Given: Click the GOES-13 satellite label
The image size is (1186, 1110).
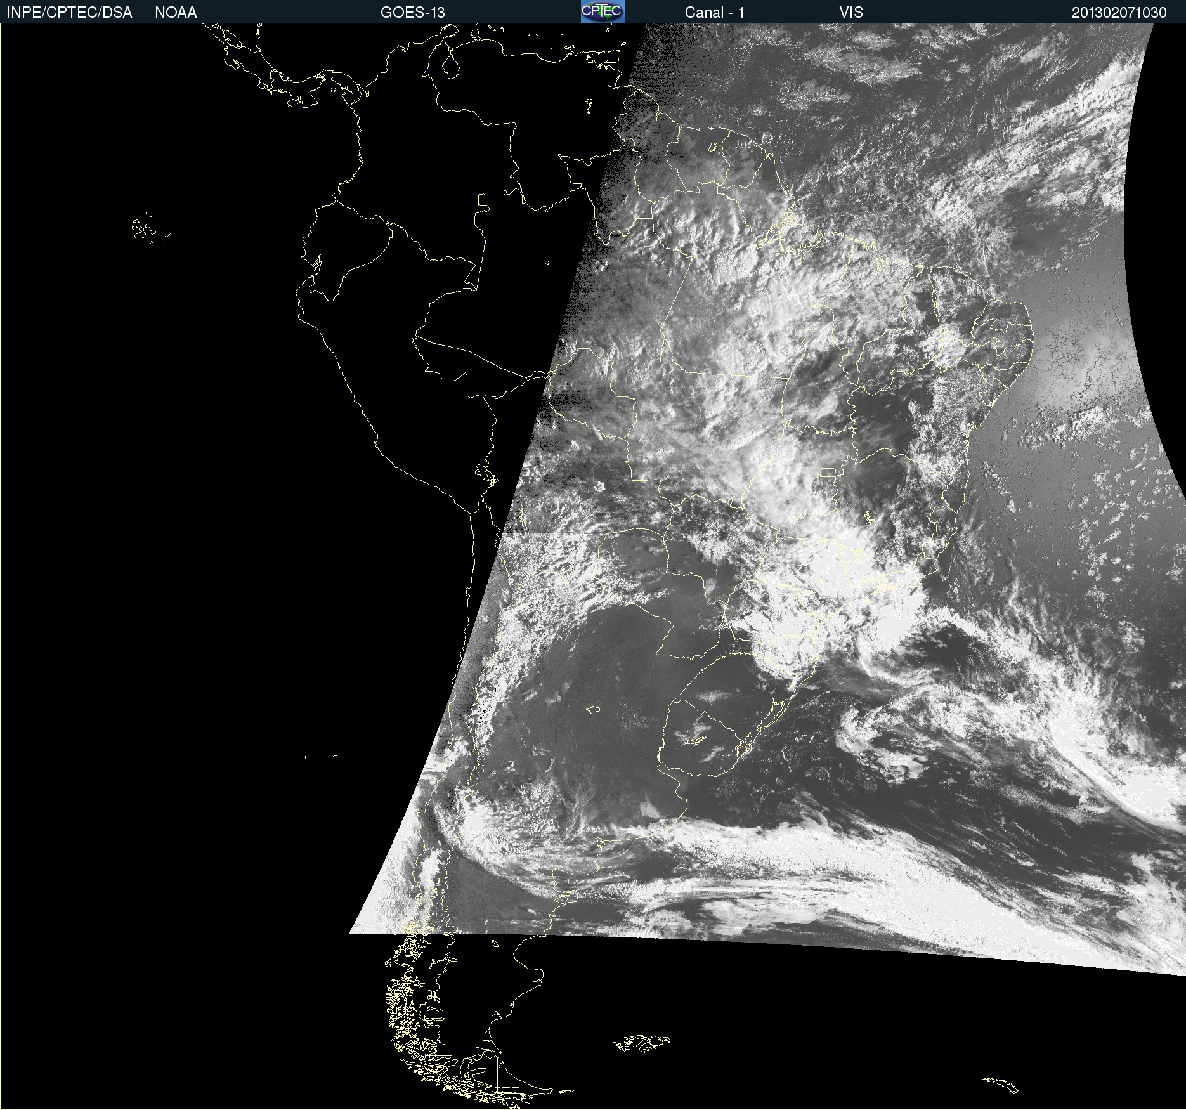Looking at the screenshot, I should pyautogui.click(x=413, y=12).
